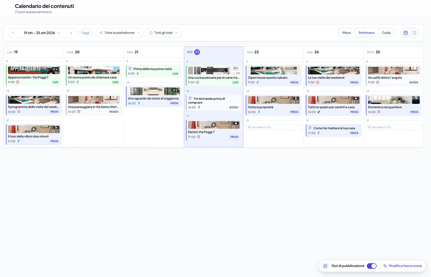Open the 'Una passeggiata in Via Santo Stef...' post thumbnail
The image size is (431, 277).
(94, 100)
